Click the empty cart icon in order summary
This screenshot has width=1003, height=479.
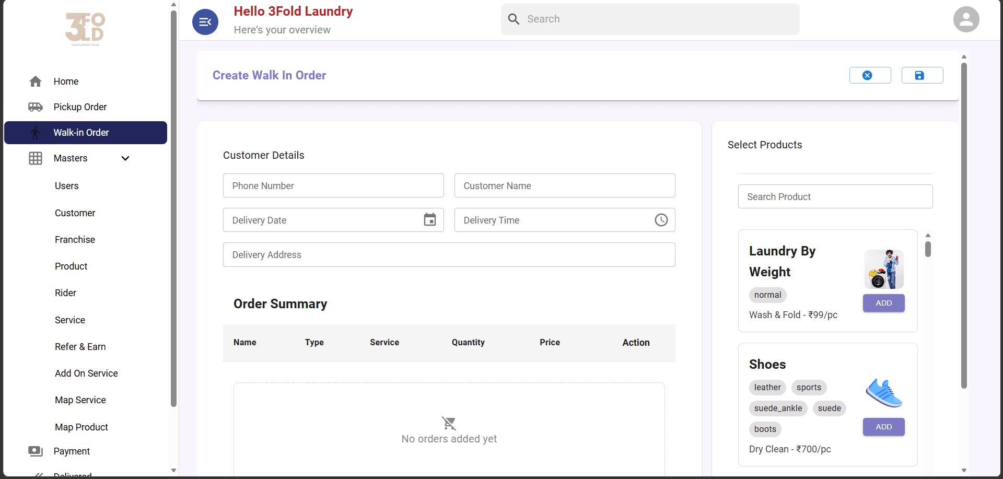point(449,423)
